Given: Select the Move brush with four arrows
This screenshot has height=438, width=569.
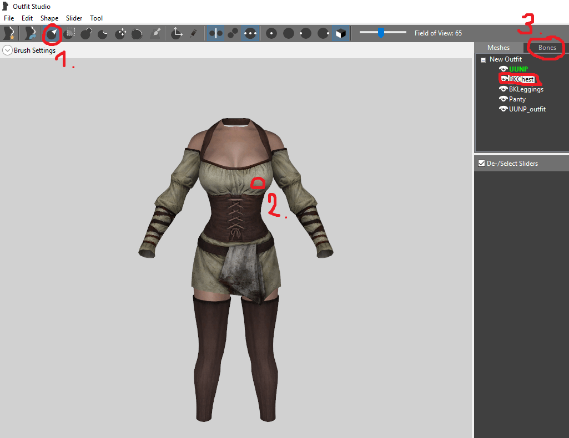Looking at the screenshot, I should [x=120, y=34].
